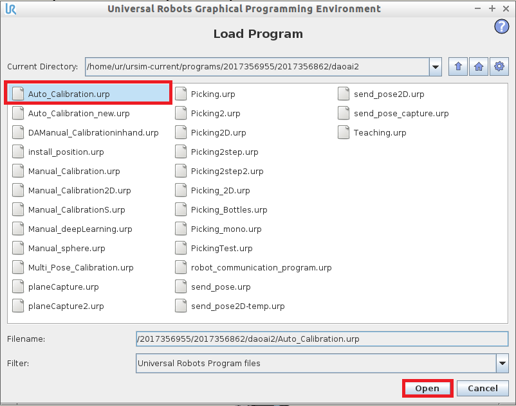Select Teaching.urp file
Screen dimensions: 516x406
[x=373, y=133]
